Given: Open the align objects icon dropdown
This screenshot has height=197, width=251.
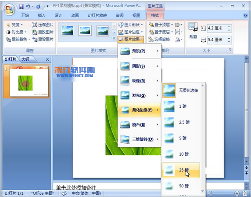Looking at the screenshot, I should [179, 25].
